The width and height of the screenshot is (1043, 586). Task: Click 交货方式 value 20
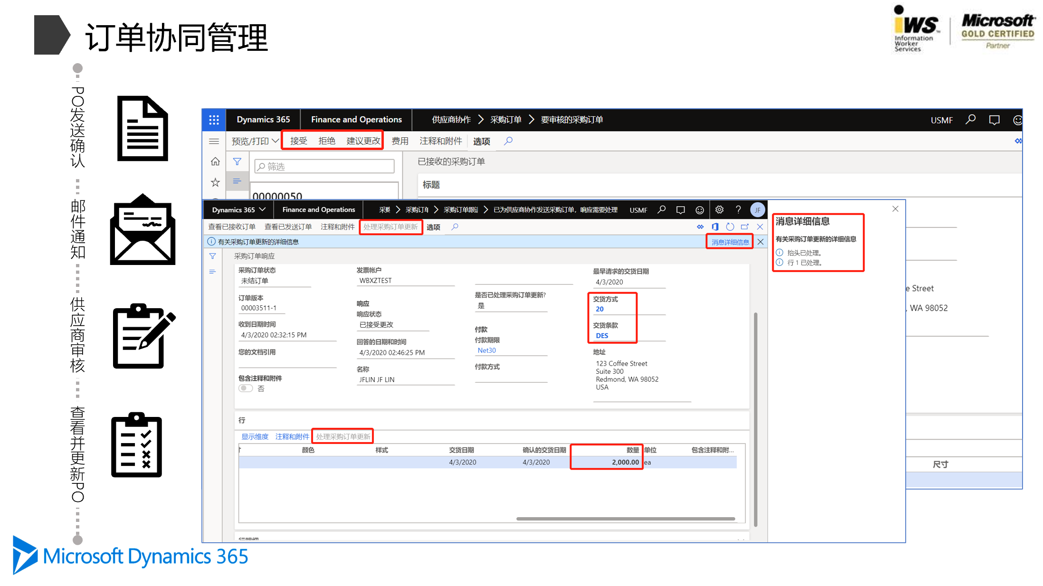tap(600, 309)
